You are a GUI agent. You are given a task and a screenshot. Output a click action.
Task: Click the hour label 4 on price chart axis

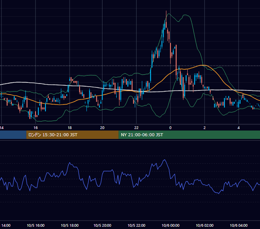[x=239, y=128]
